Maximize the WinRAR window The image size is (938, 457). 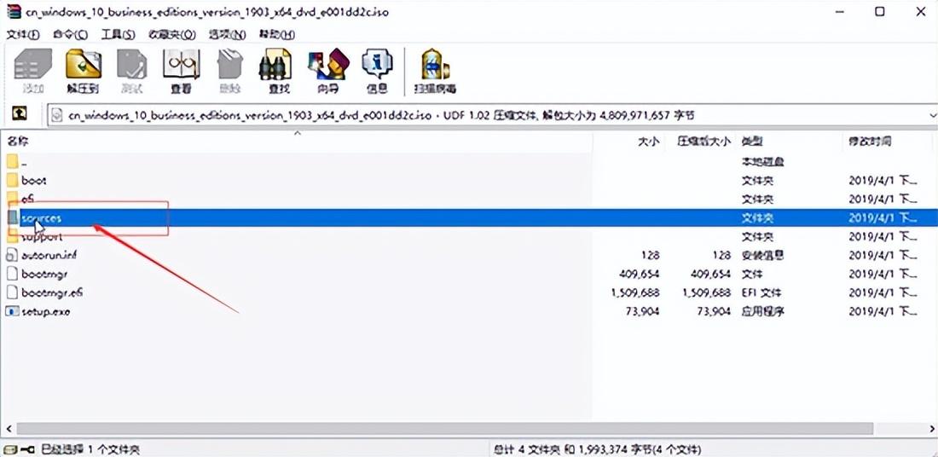879,11
